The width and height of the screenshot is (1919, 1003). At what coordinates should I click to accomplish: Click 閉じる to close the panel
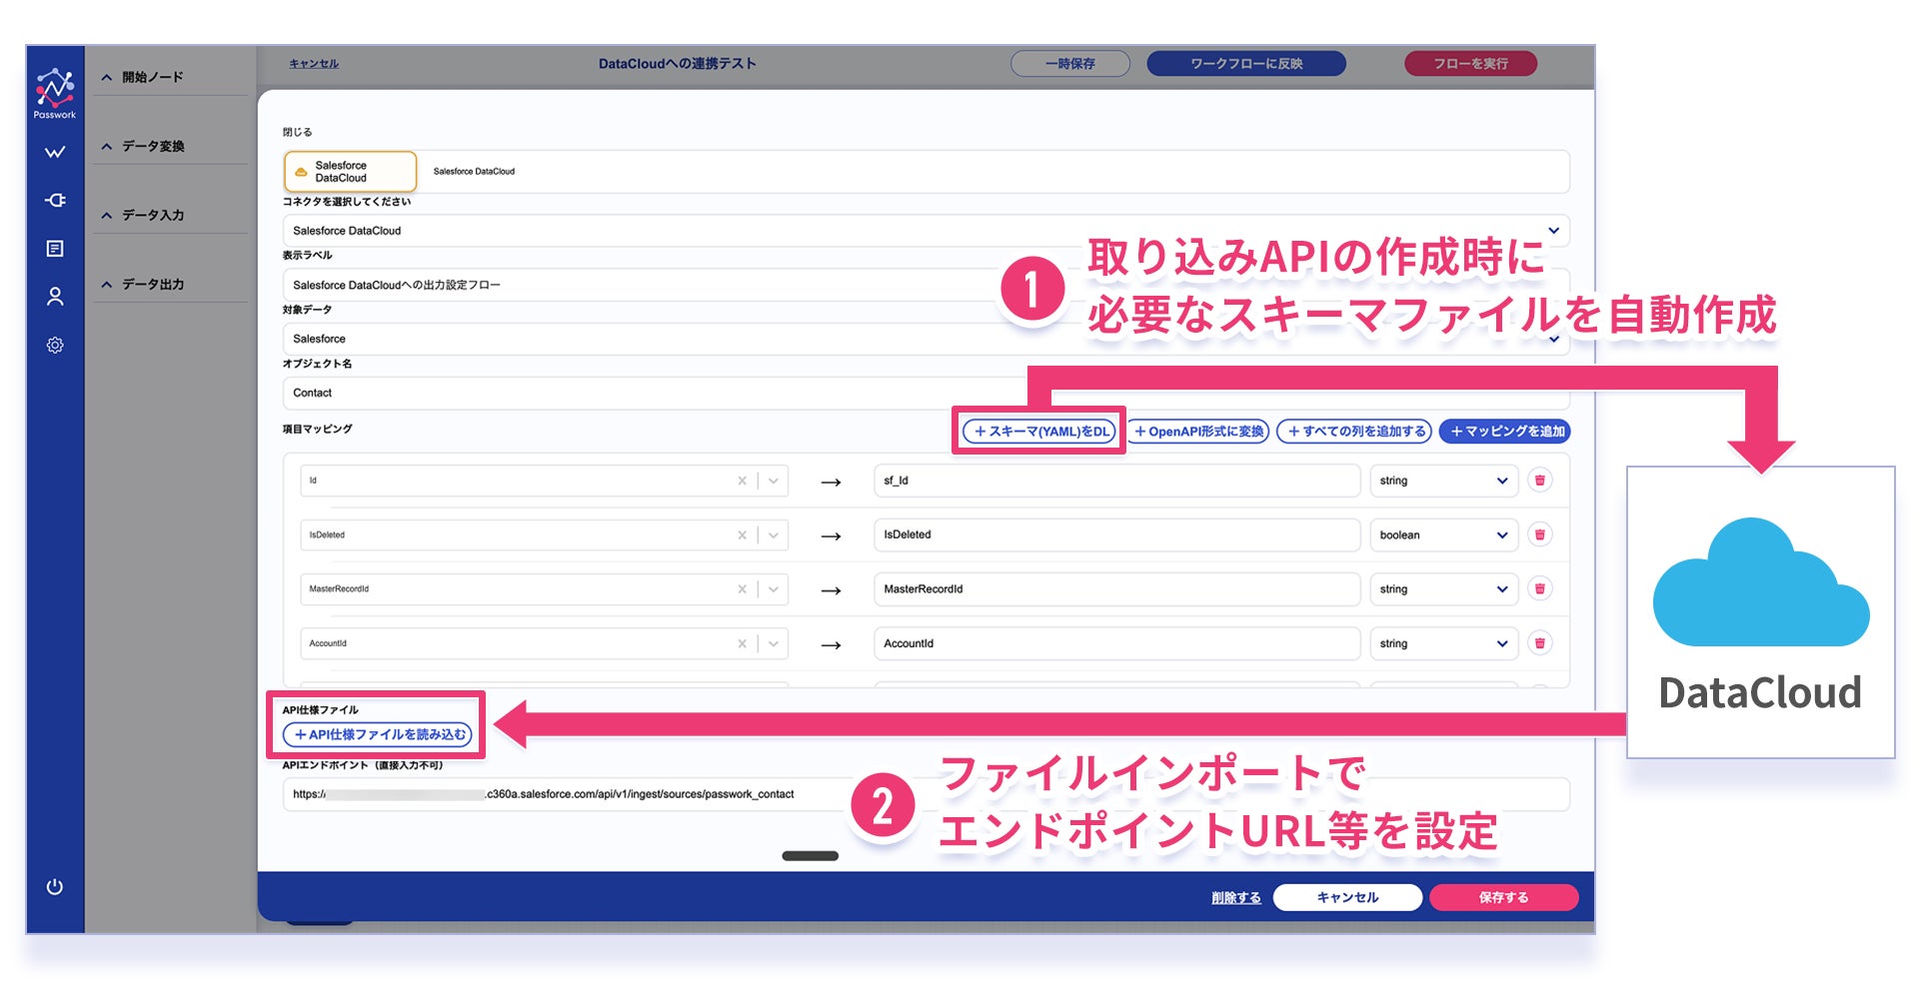click(297, 132)
